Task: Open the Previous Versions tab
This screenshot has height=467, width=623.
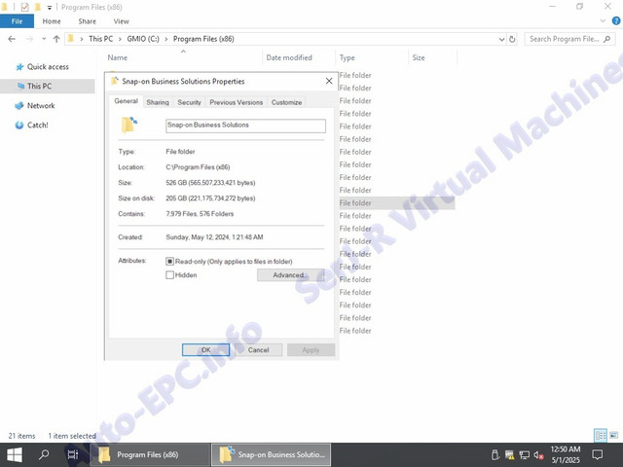Action: coord(236,102)
